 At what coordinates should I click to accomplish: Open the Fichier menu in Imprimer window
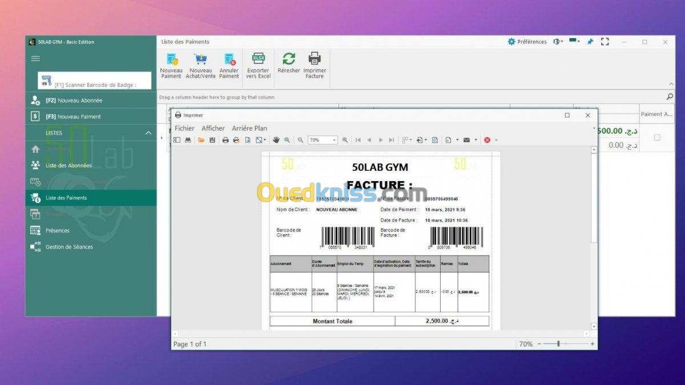pyautogui.click(x=184, y=129)
